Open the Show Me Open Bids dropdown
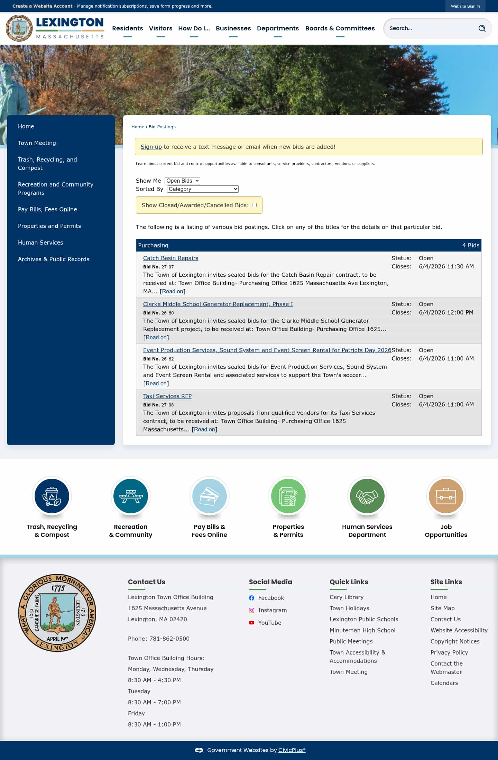 [x=182, y=181]
